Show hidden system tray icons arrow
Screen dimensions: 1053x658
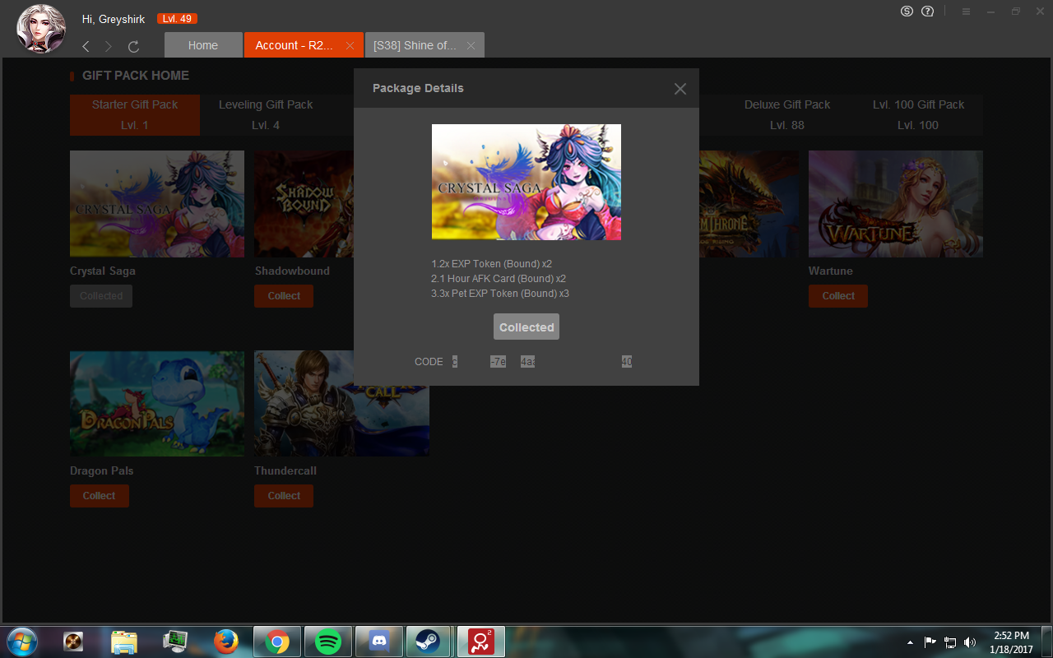[910, 642]
